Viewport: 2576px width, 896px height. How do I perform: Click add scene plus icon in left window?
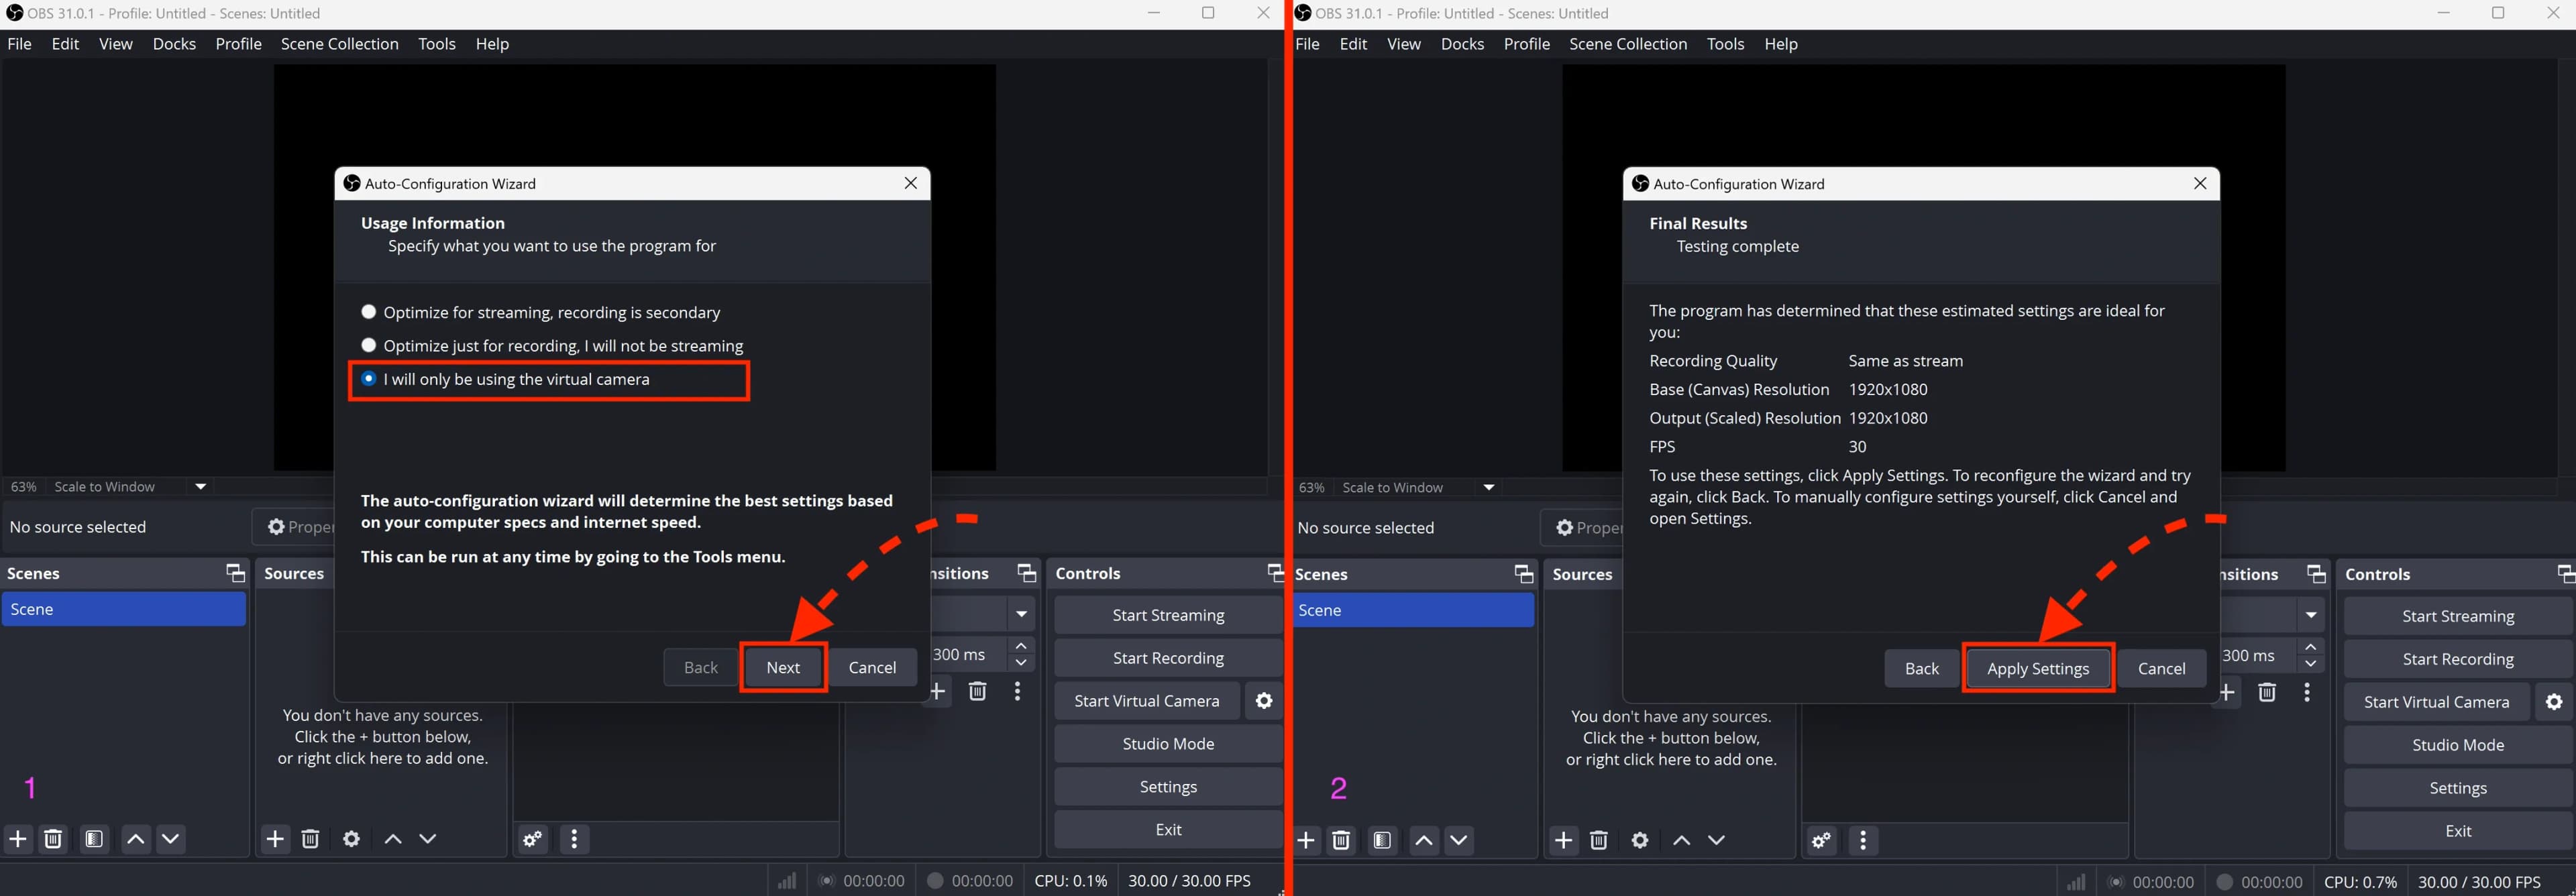18,838
